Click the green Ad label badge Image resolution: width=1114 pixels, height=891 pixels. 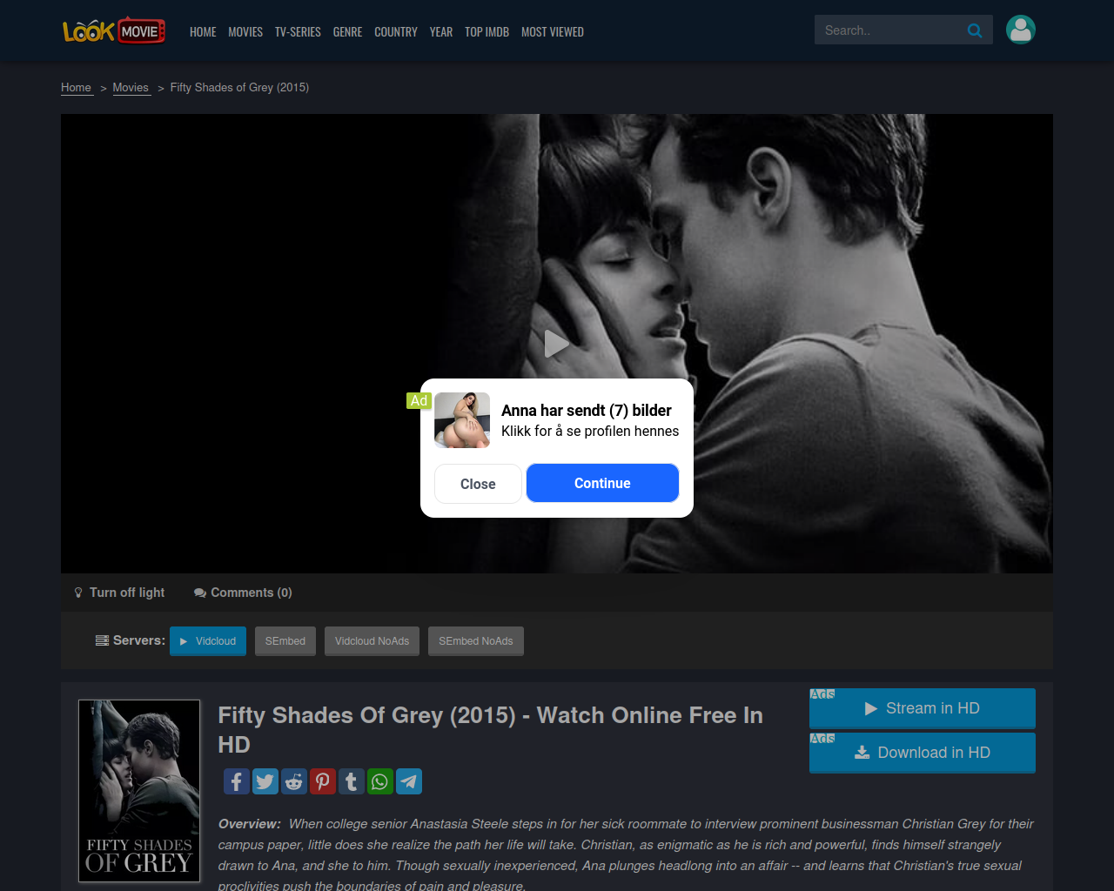click(x=419, y=401)
